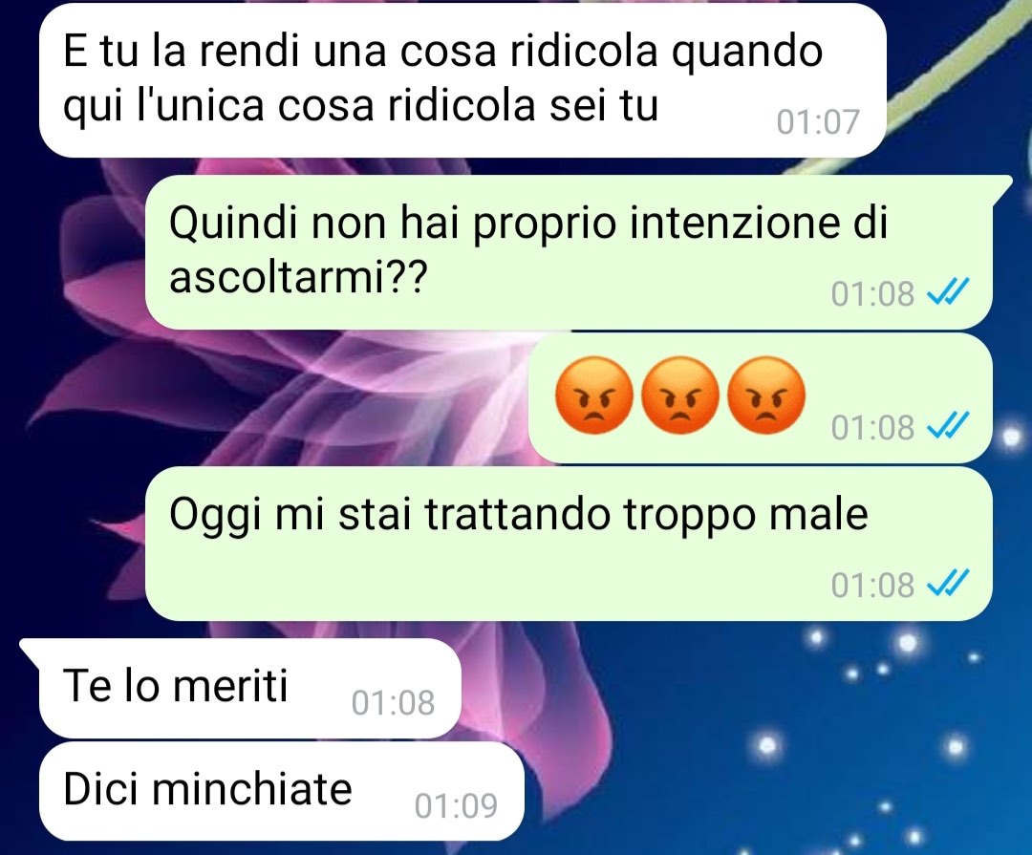Tap the first angry face emoji
Screen dimensions: 1032x855
point(593,395)
